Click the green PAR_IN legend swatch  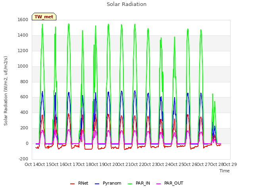click(130, 184)
